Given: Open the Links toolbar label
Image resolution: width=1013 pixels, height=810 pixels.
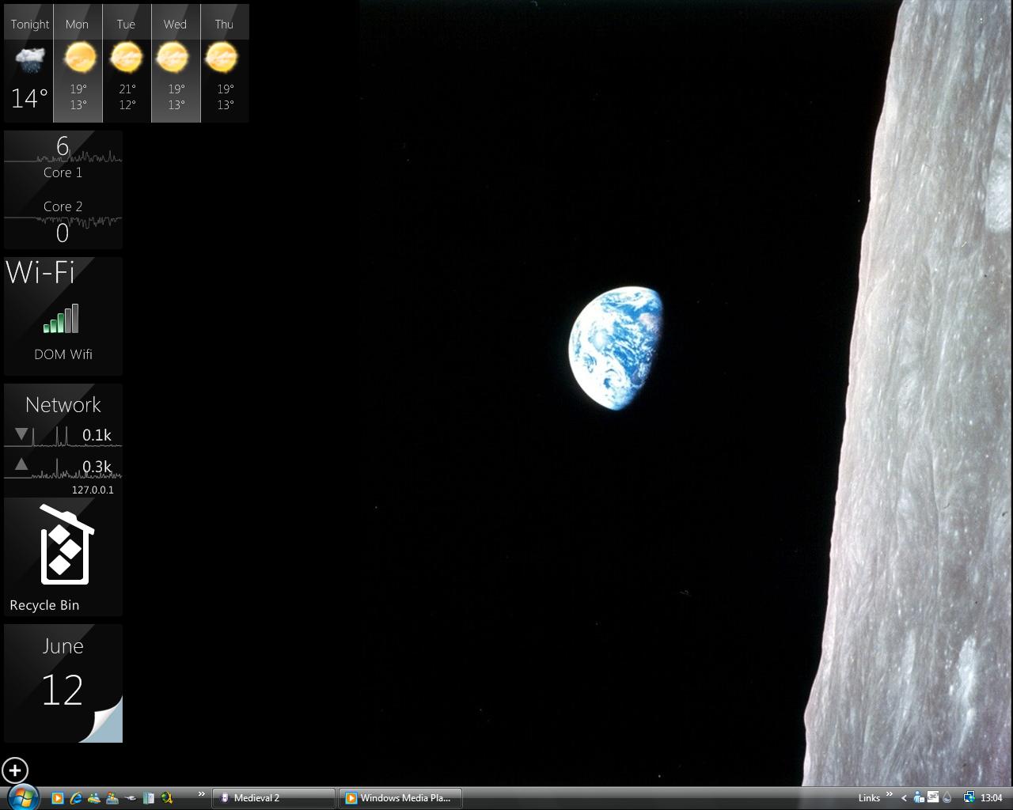Looking at the screenshot, I should point(869,798).
